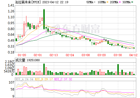Select the 04-12 date label
This screenshot has width=140, height=98.
click(133, 55)
